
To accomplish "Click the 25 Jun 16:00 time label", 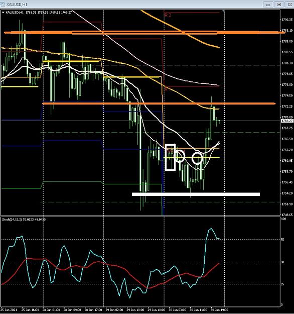I will pyautogui.click(x=30, y=310).
